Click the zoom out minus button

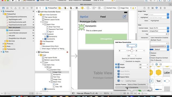(101, 93)
